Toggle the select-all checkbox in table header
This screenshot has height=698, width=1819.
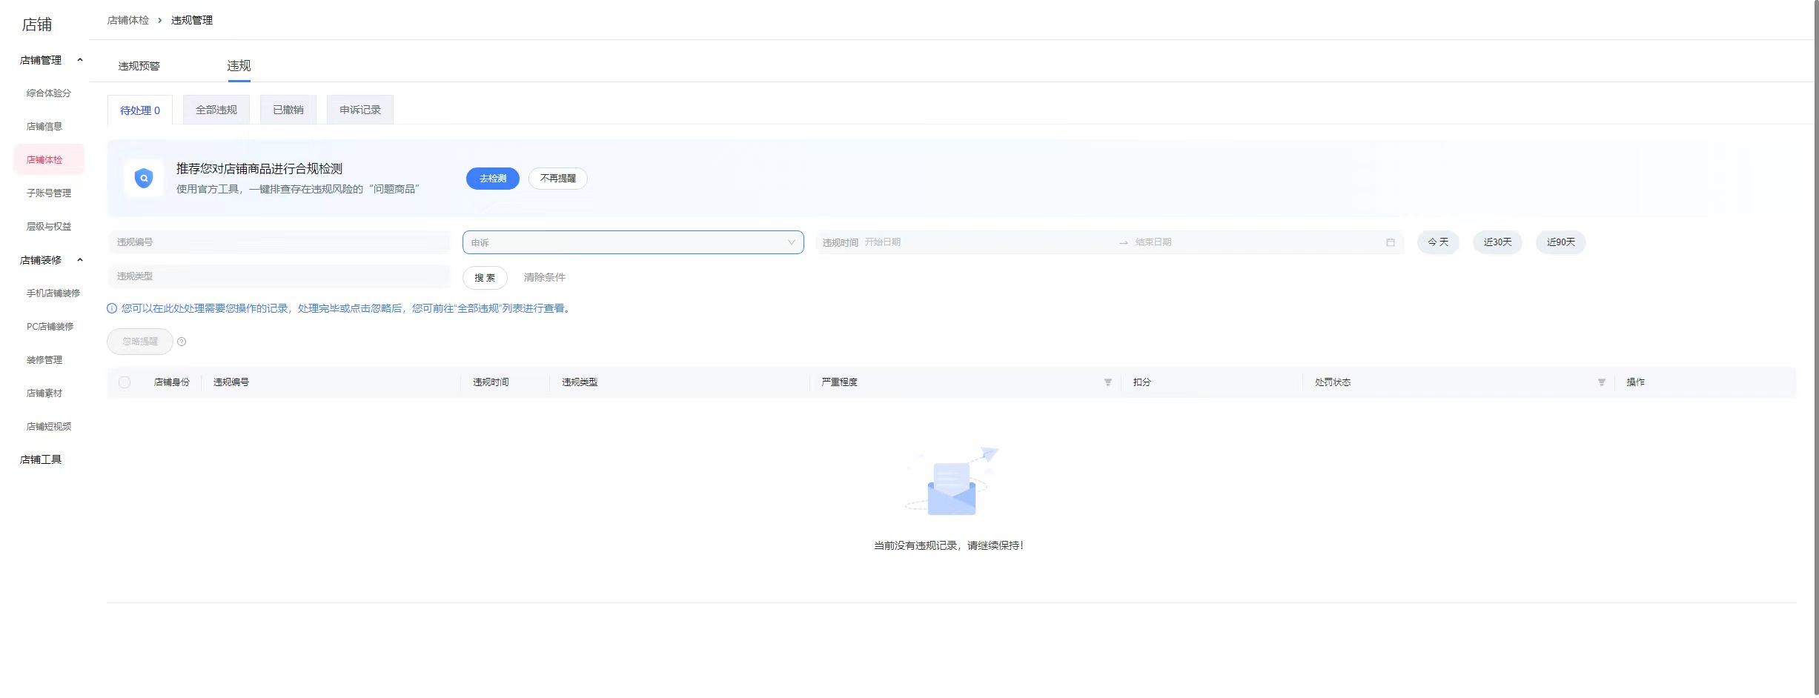click(x=125, y=382)
